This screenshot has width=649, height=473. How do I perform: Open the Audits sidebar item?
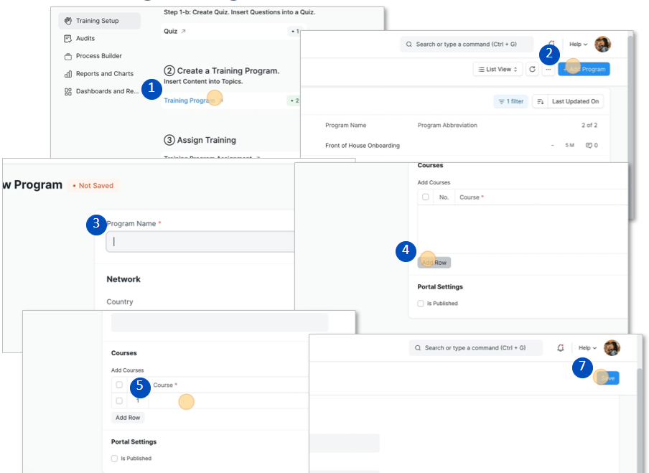(x=85, y=38)
